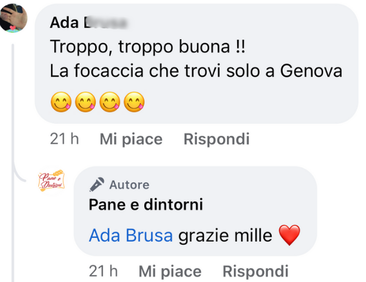Open the timestamp of the focaccia comment
Viewport: 366px width, 282px height.
click(x=64, y=139)
